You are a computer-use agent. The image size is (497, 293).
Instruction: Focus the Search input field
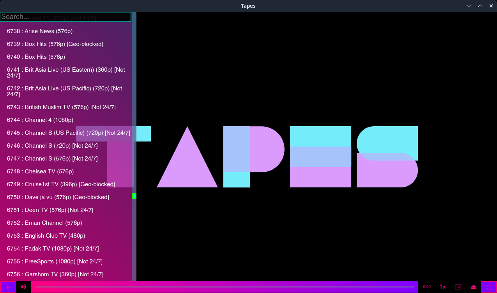tap(65, 17)
